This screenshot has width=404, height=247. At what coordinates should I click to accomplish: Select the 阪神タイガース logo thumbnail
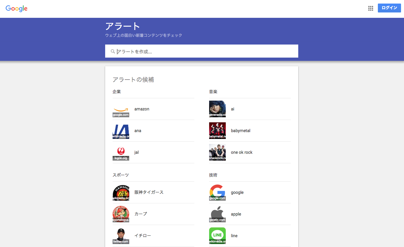point(121,192)
